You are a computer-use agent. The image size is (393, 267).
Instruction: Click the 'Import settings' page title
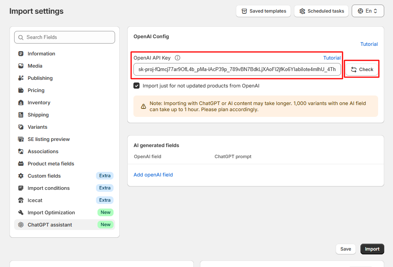[x=36, y=11]
